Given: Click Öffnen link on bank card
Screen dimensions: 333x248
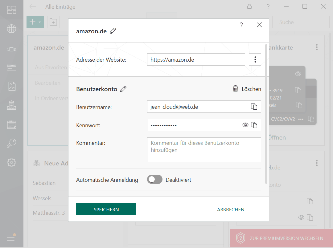Looking at the screenshot, I should click(277, 137).
